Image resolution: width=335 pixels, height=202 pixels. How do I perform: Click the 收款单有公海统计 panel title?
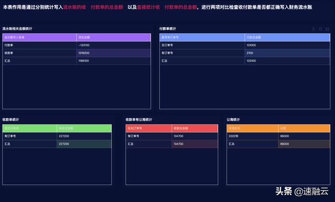[x=139, y=119]
